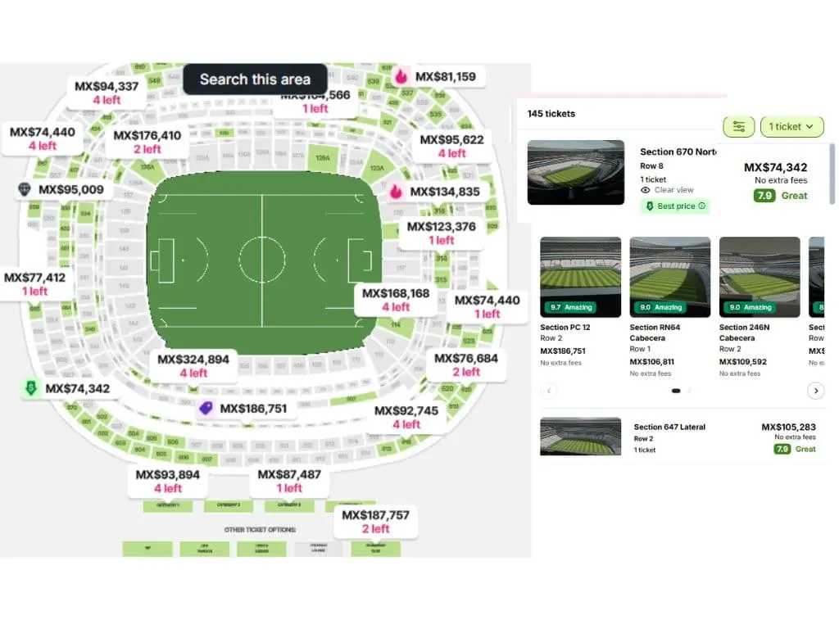Select the MX$324,894 4 left price marker

point(193,366)
